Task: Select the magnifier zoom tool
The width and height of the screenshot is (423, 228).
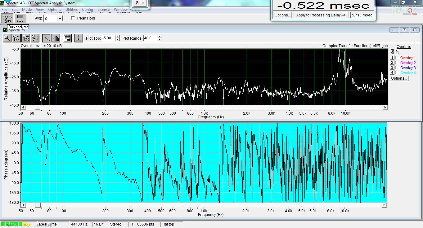Action: pos(7,38)
